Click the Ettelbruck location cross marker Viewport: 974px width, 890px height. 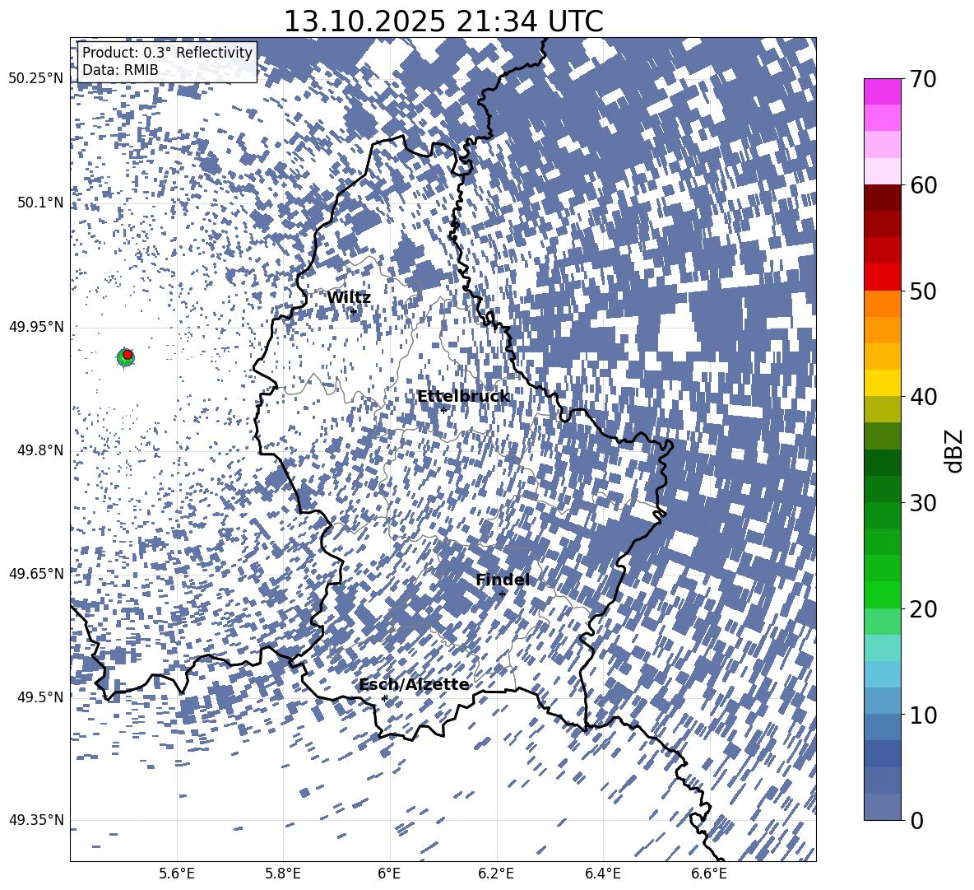[443, 410]
